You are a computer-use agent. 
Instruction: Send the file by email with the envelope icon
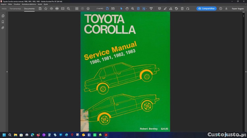pos(63,9)
